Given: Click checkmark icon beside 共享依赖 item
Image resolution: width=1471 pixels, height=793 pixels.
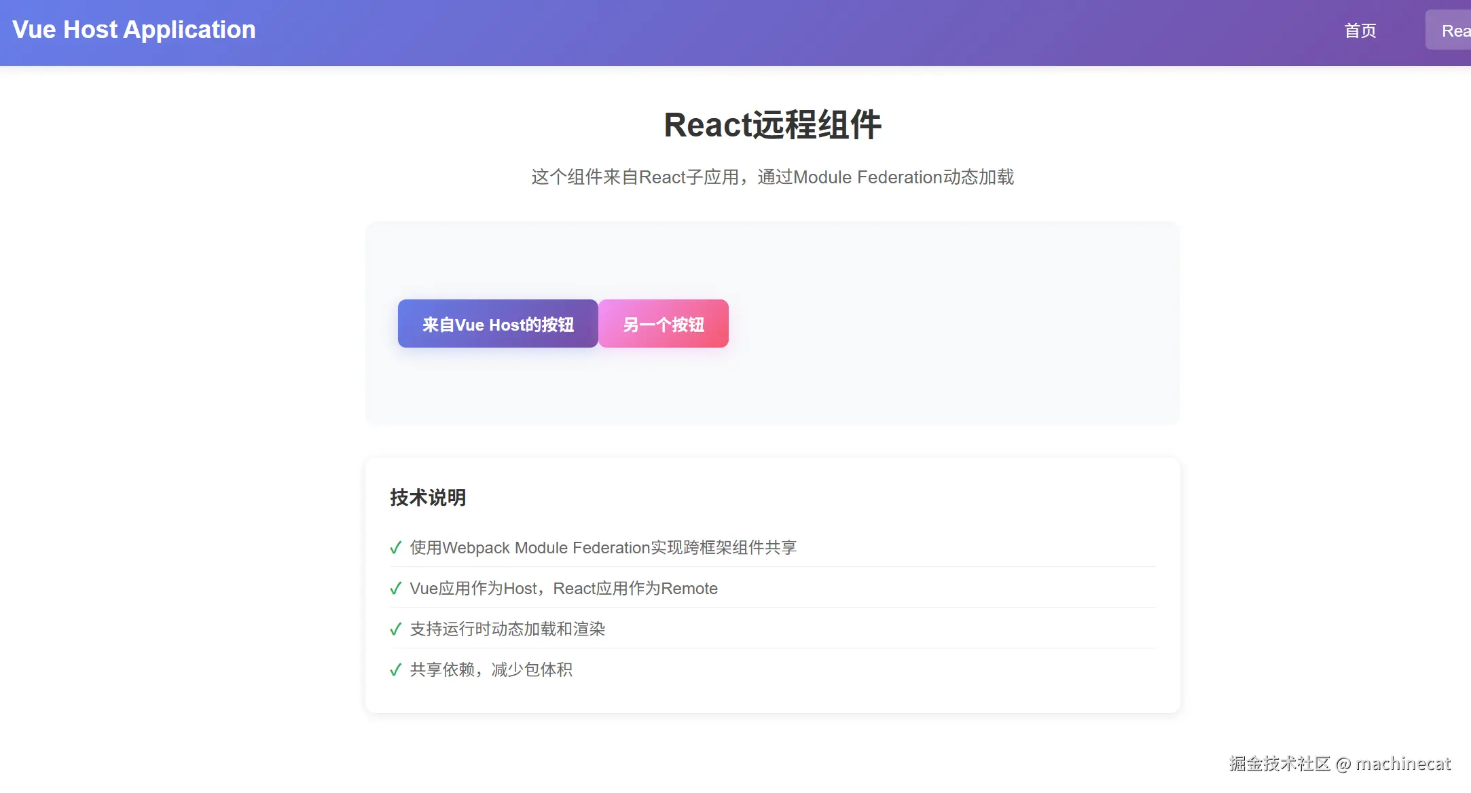Looking at the screenshot, I should pos(395,670).
